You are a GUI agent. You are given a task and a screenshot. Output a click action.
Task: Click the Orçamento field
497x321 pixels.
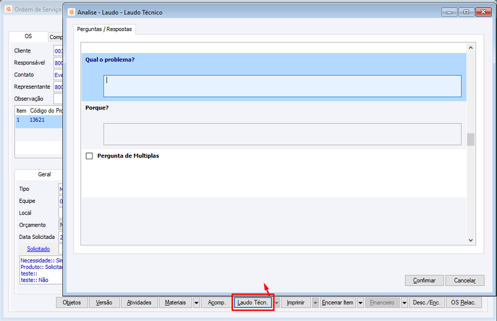(61, 225)
